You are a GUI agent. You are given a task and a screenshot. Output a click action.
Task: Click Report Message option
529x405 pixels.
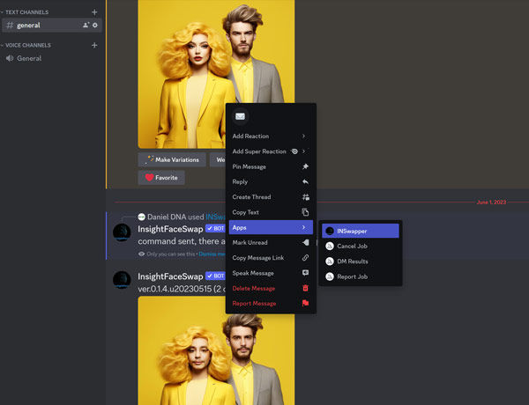click(x=271, y=303)
